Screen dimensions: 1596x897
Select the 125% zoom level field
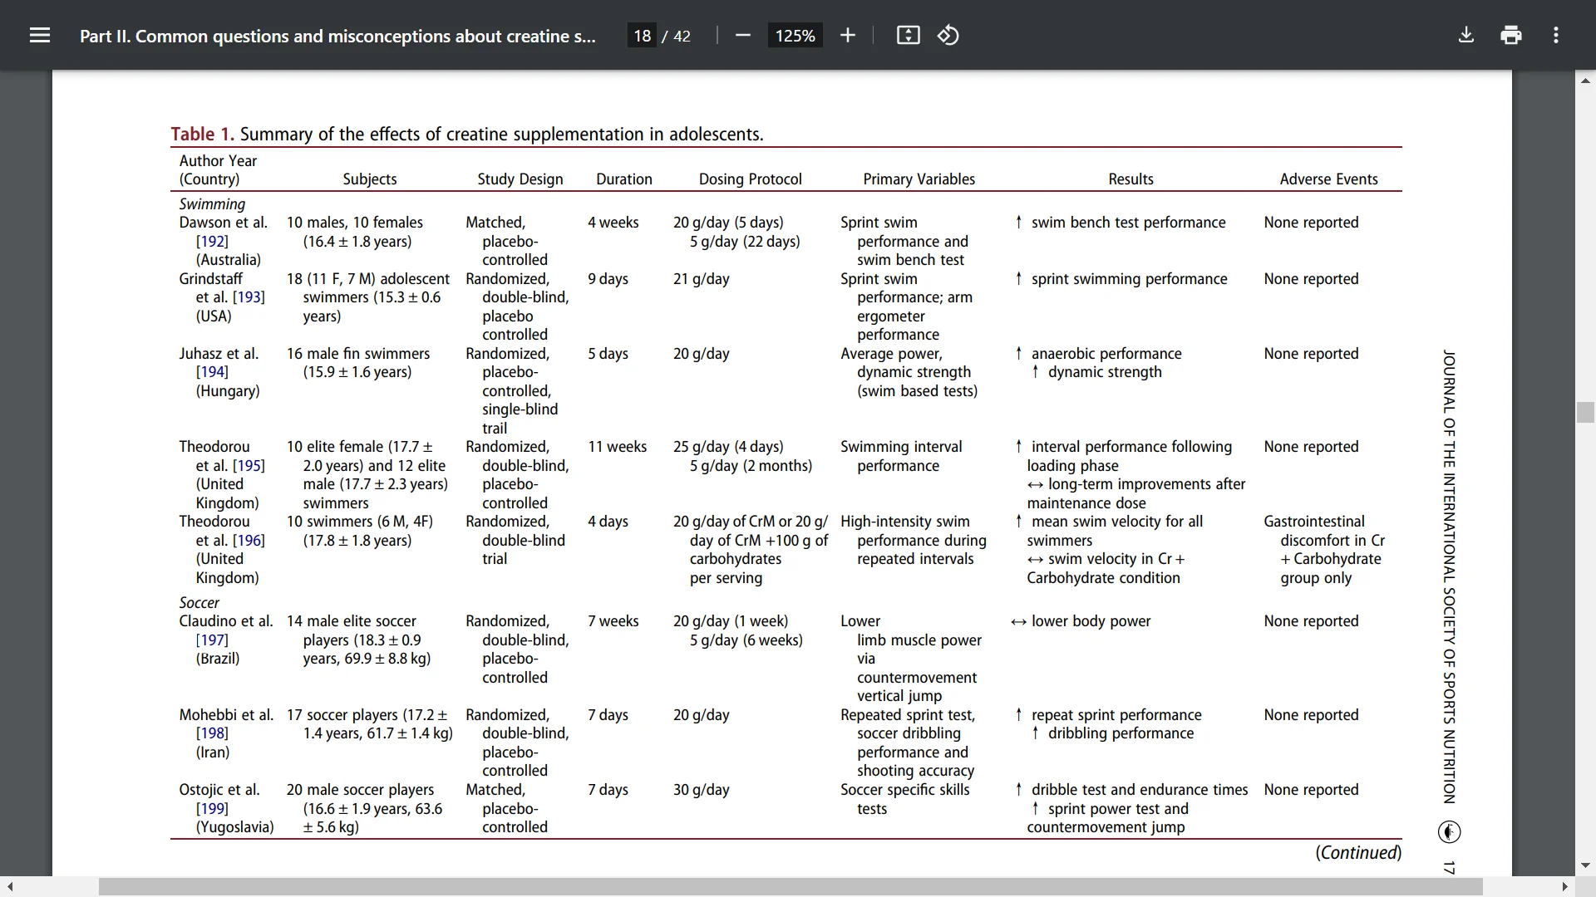pos(795,36)
